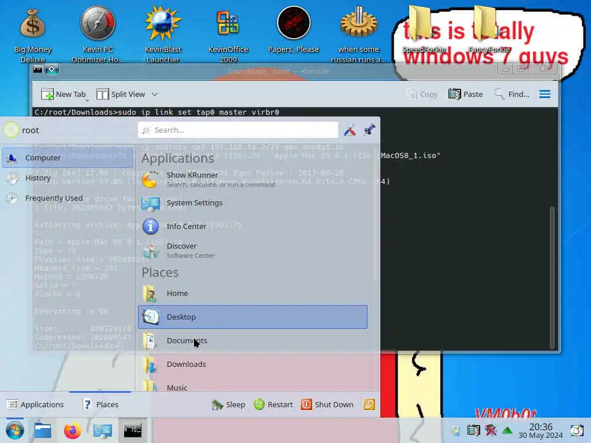Open System Settings from launcher
Image resolution: width=591 pixels, height=443 pixels.
click(x=253, y=203)
